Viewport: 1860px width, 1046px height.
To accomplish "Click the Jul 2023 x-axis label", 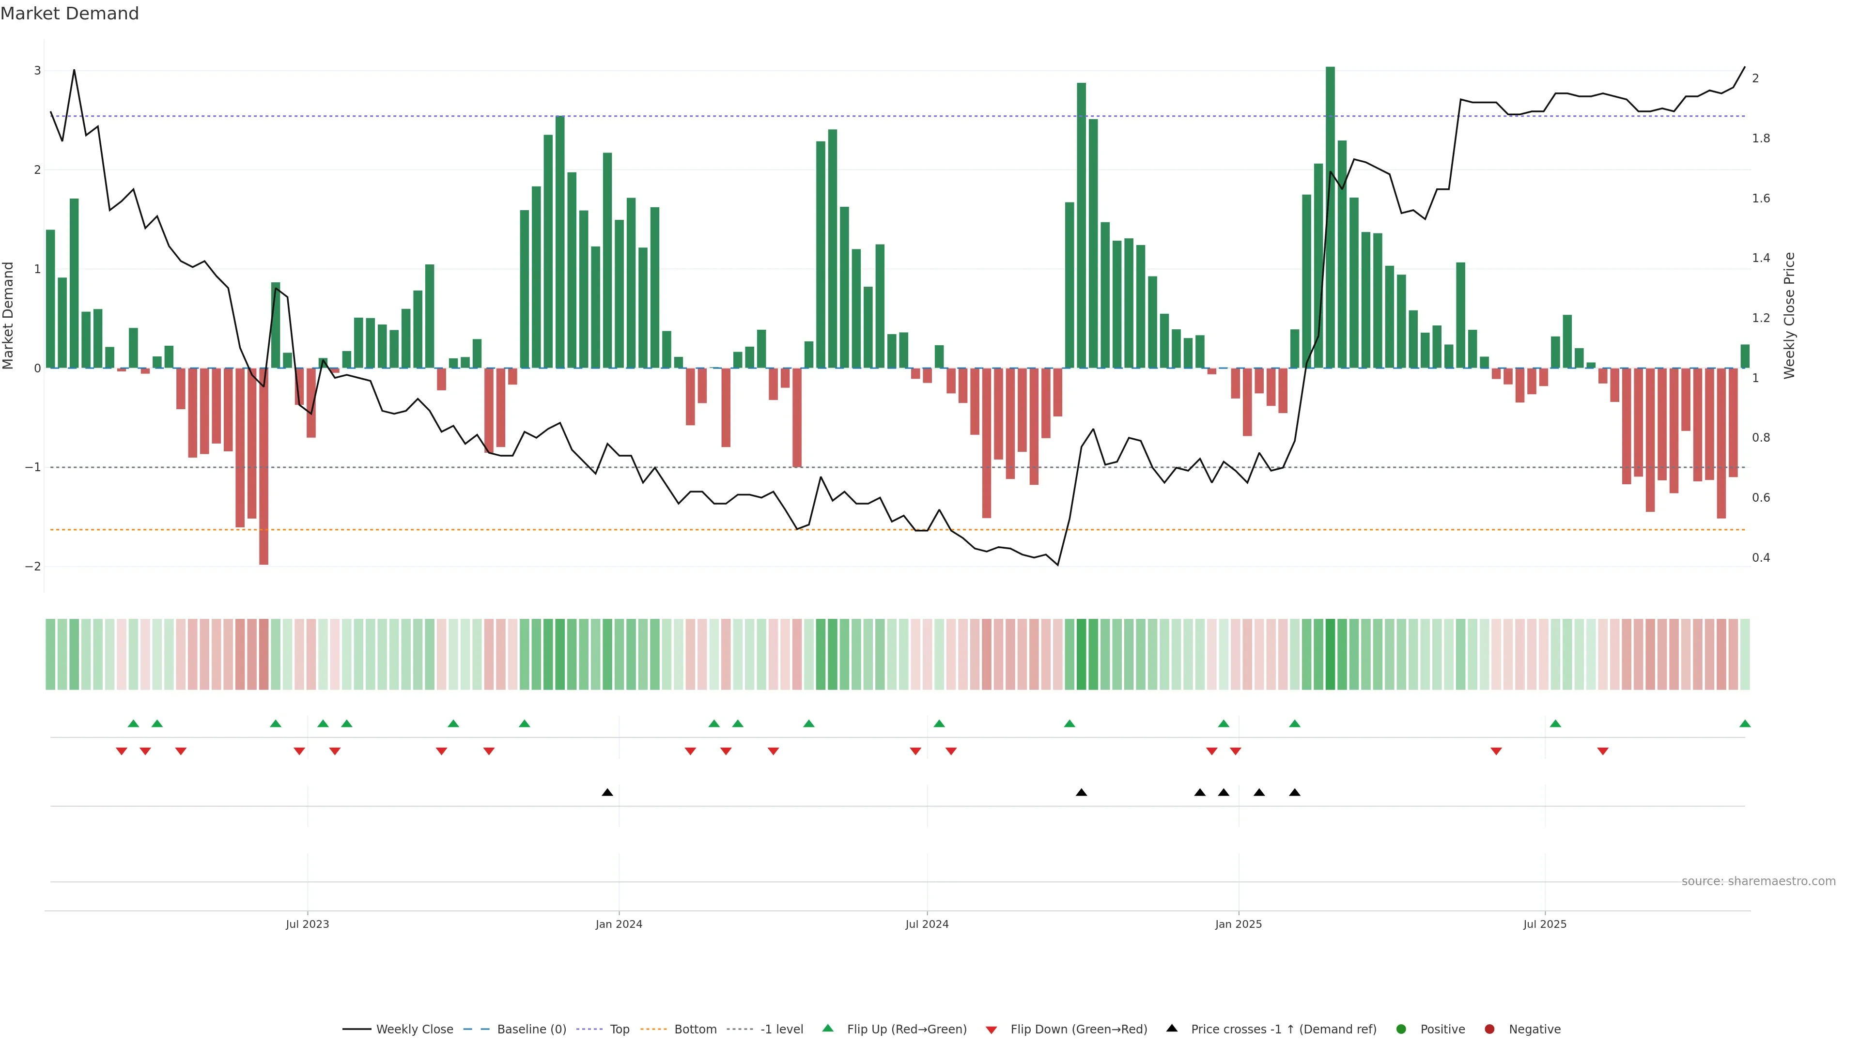I will (x=307, y=924).
